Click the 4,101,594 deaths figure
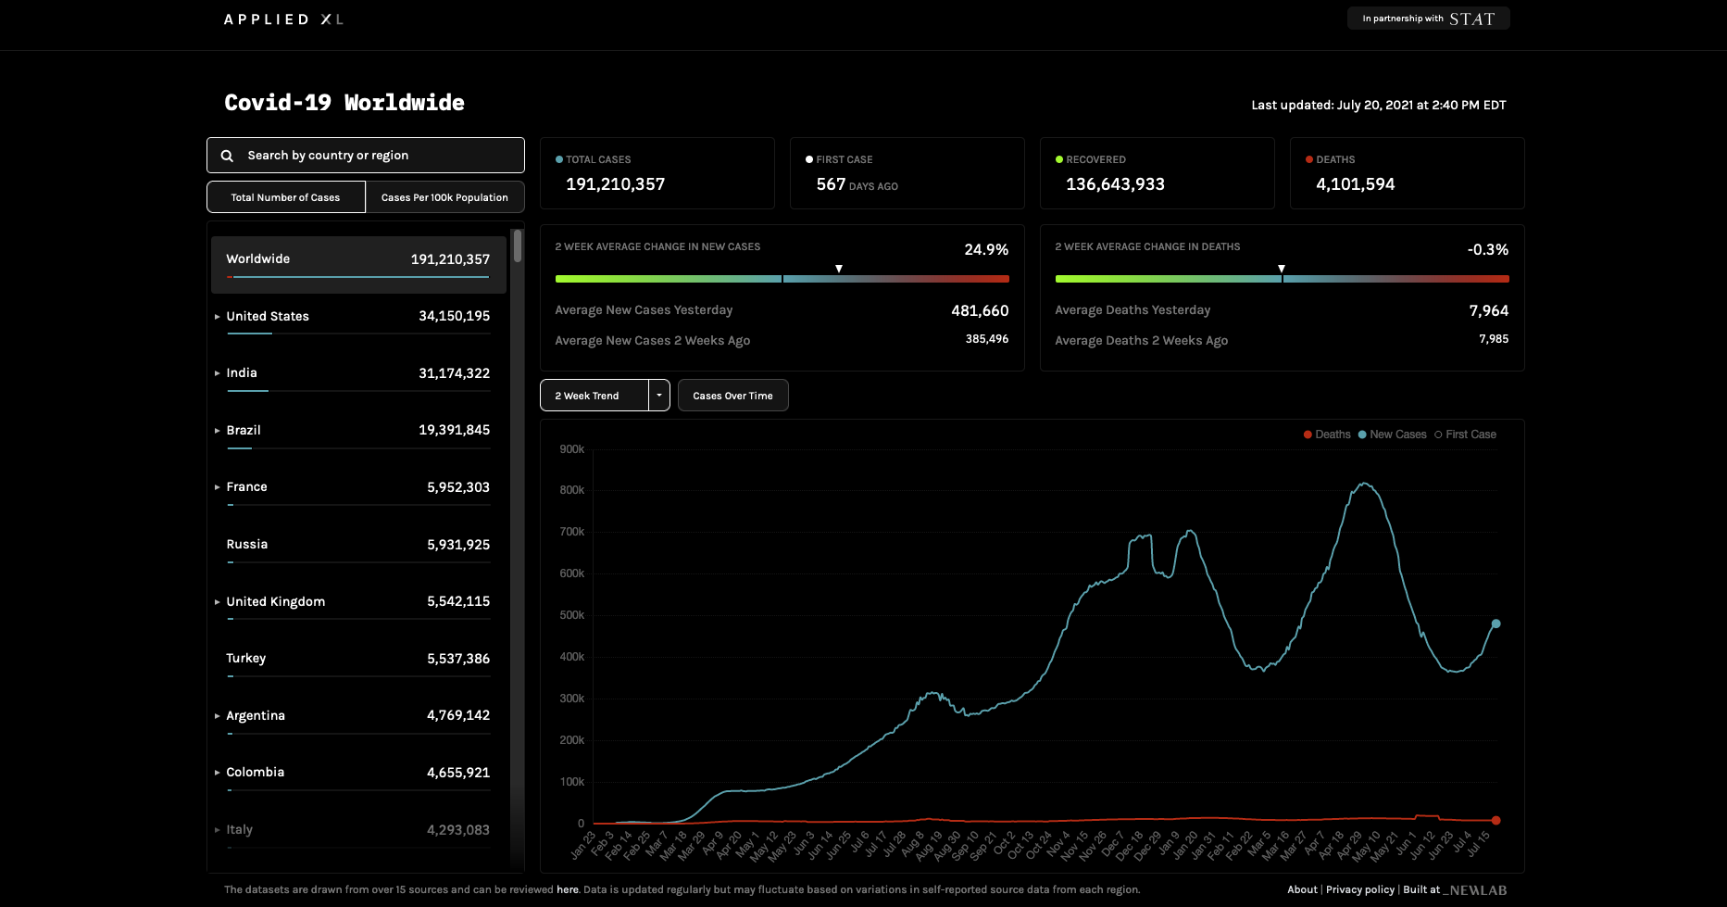Image resolution: width=1727 pixels, height=907 pixels. click(1355, 184)
